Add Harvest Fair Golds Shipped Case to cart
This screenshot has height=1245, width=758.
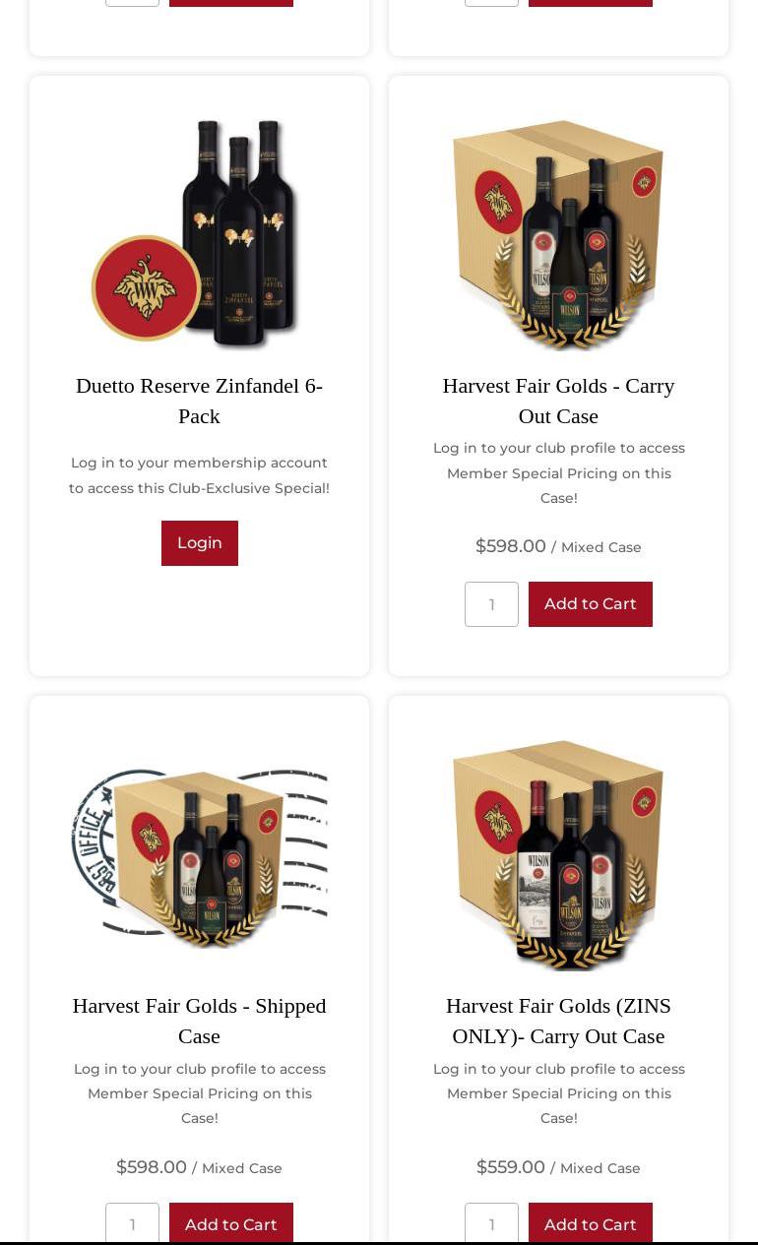coord(231,1223)
